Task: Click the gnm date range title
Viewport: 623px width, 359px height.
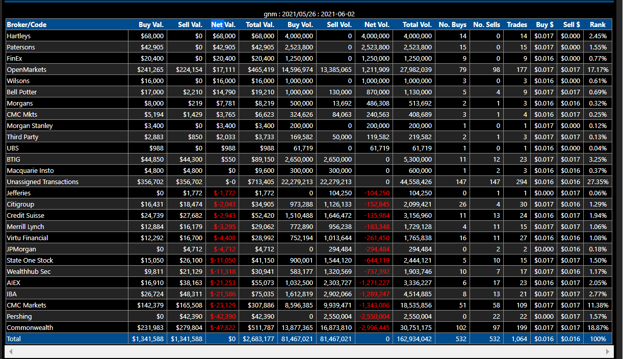Action: click(309, 14)
